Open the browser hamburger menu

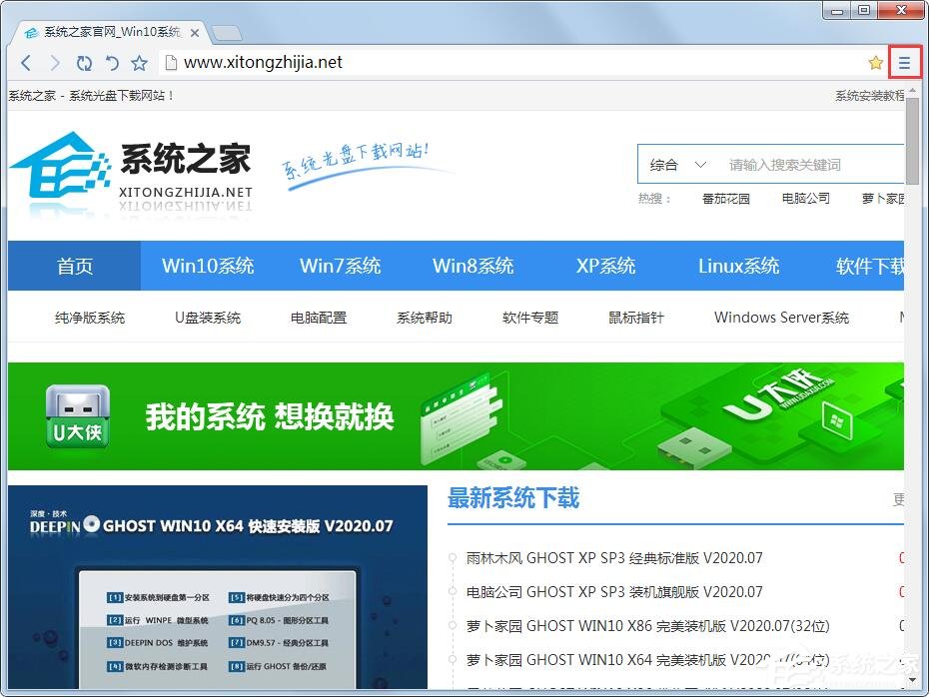click(904, 61)
